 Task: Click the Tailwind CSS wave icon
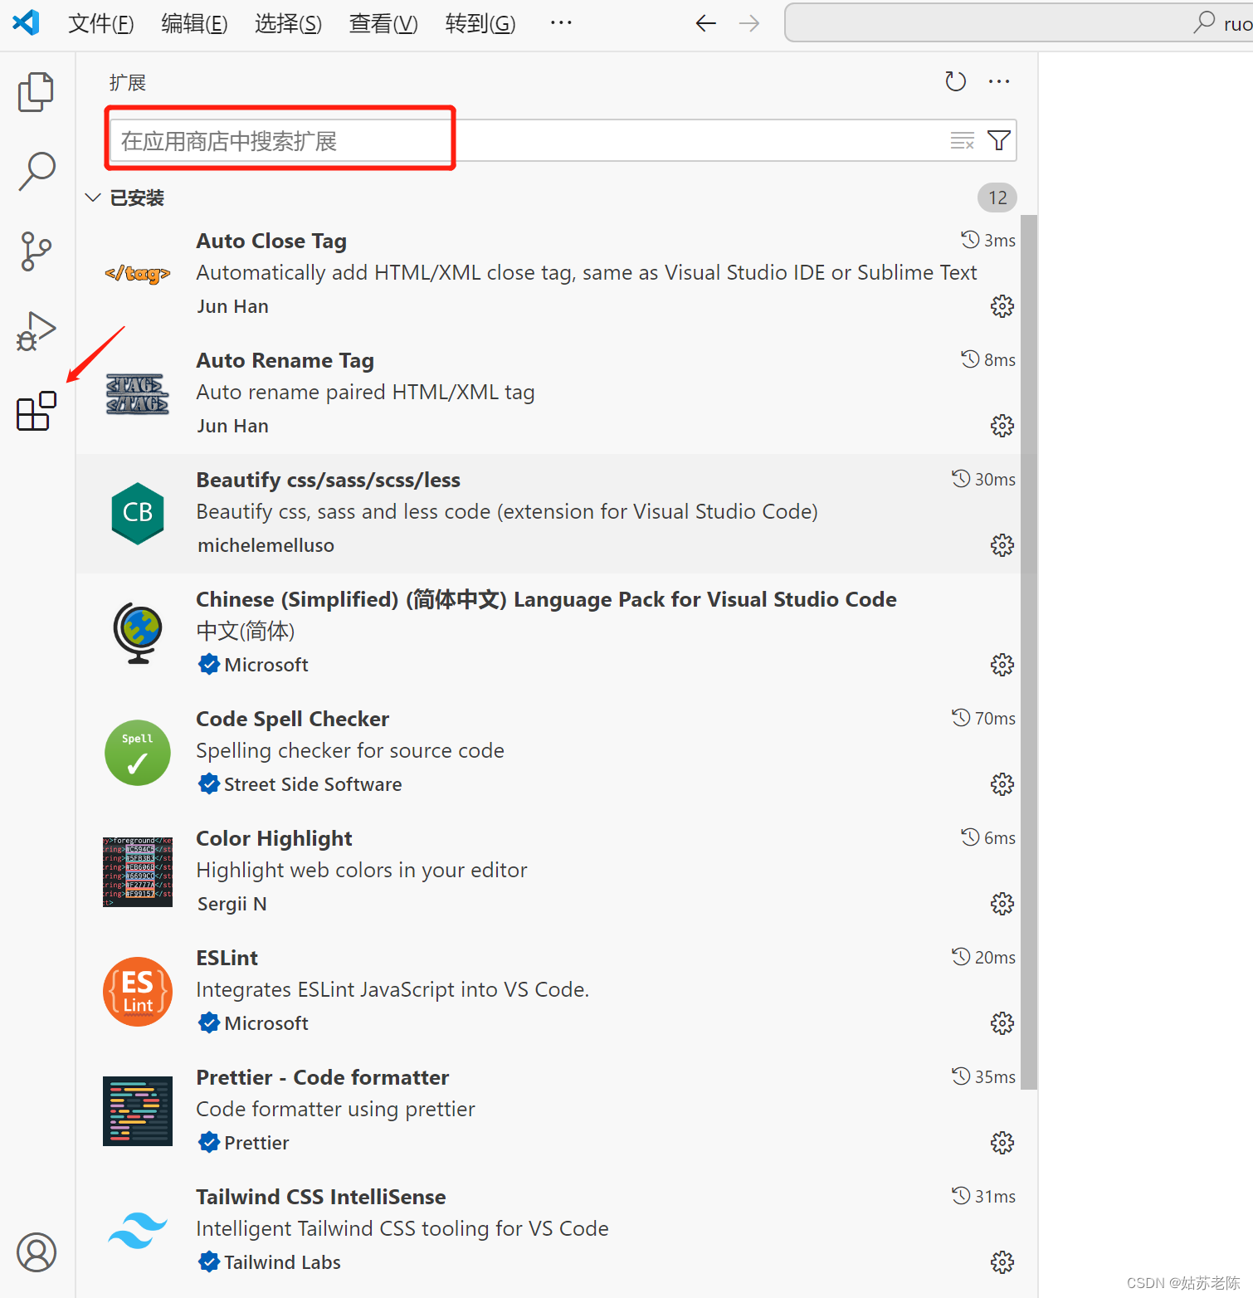coord(138,1231)
